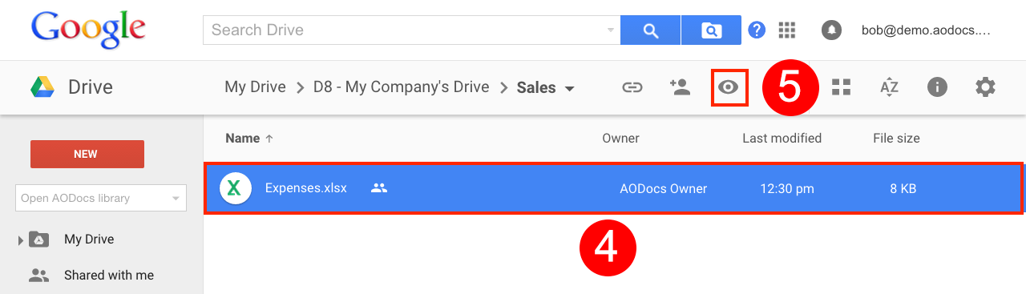The image size is (1026, 294).
Task: Show the details info panel
Action: (x=937, y=87)
